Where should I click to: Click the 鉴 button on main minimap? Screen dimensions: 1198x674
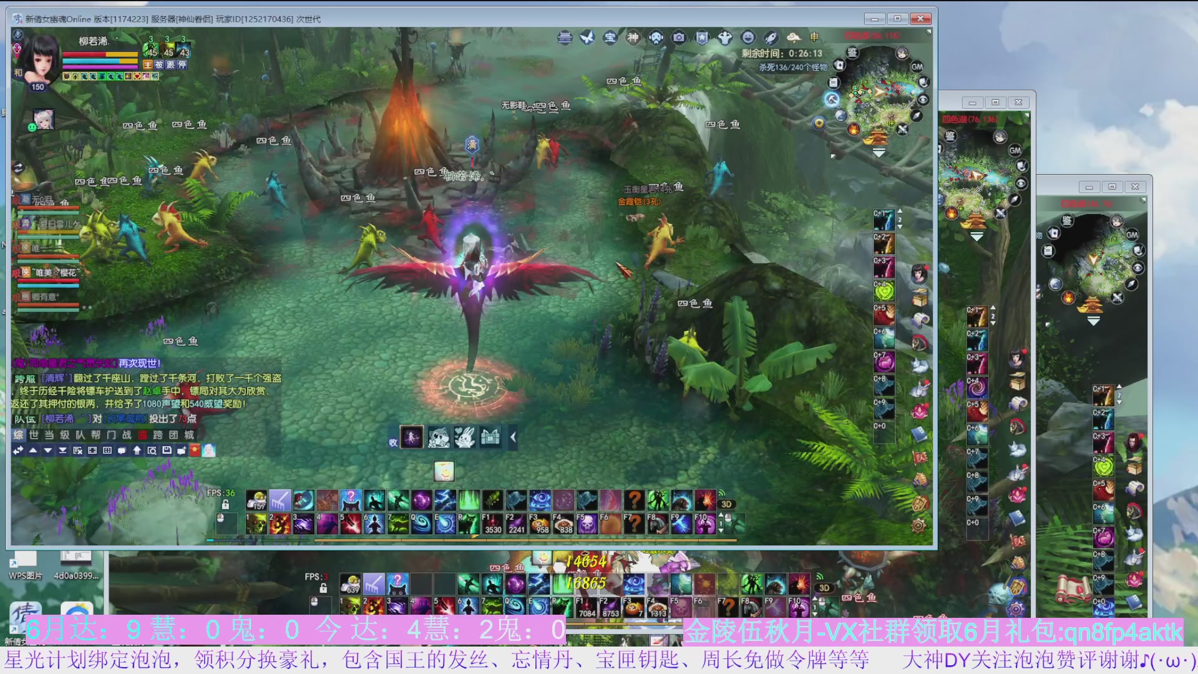[x=852, y=52]
